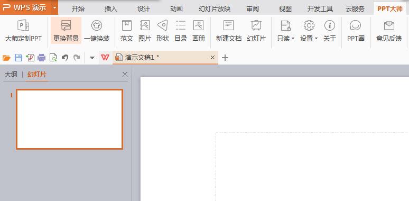The image size is (409, 201).
Task: Click the export to PDF icon
Action: (x=30, y=58)
